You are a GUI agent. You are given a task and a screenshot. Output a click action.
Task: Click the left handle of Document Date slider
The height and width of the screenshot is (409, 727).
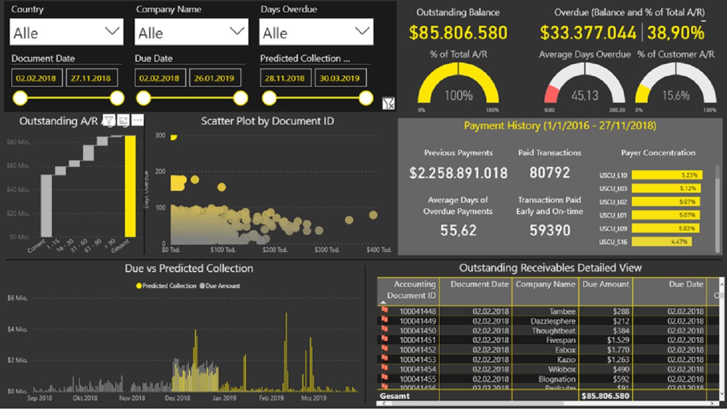point(20,98)
